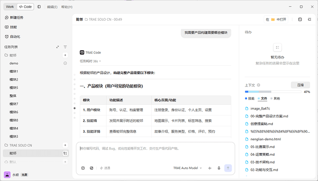Click the 新建任务 plus-circle icon
This screenshot has height=181, width=318.
(x=6, y=18)
